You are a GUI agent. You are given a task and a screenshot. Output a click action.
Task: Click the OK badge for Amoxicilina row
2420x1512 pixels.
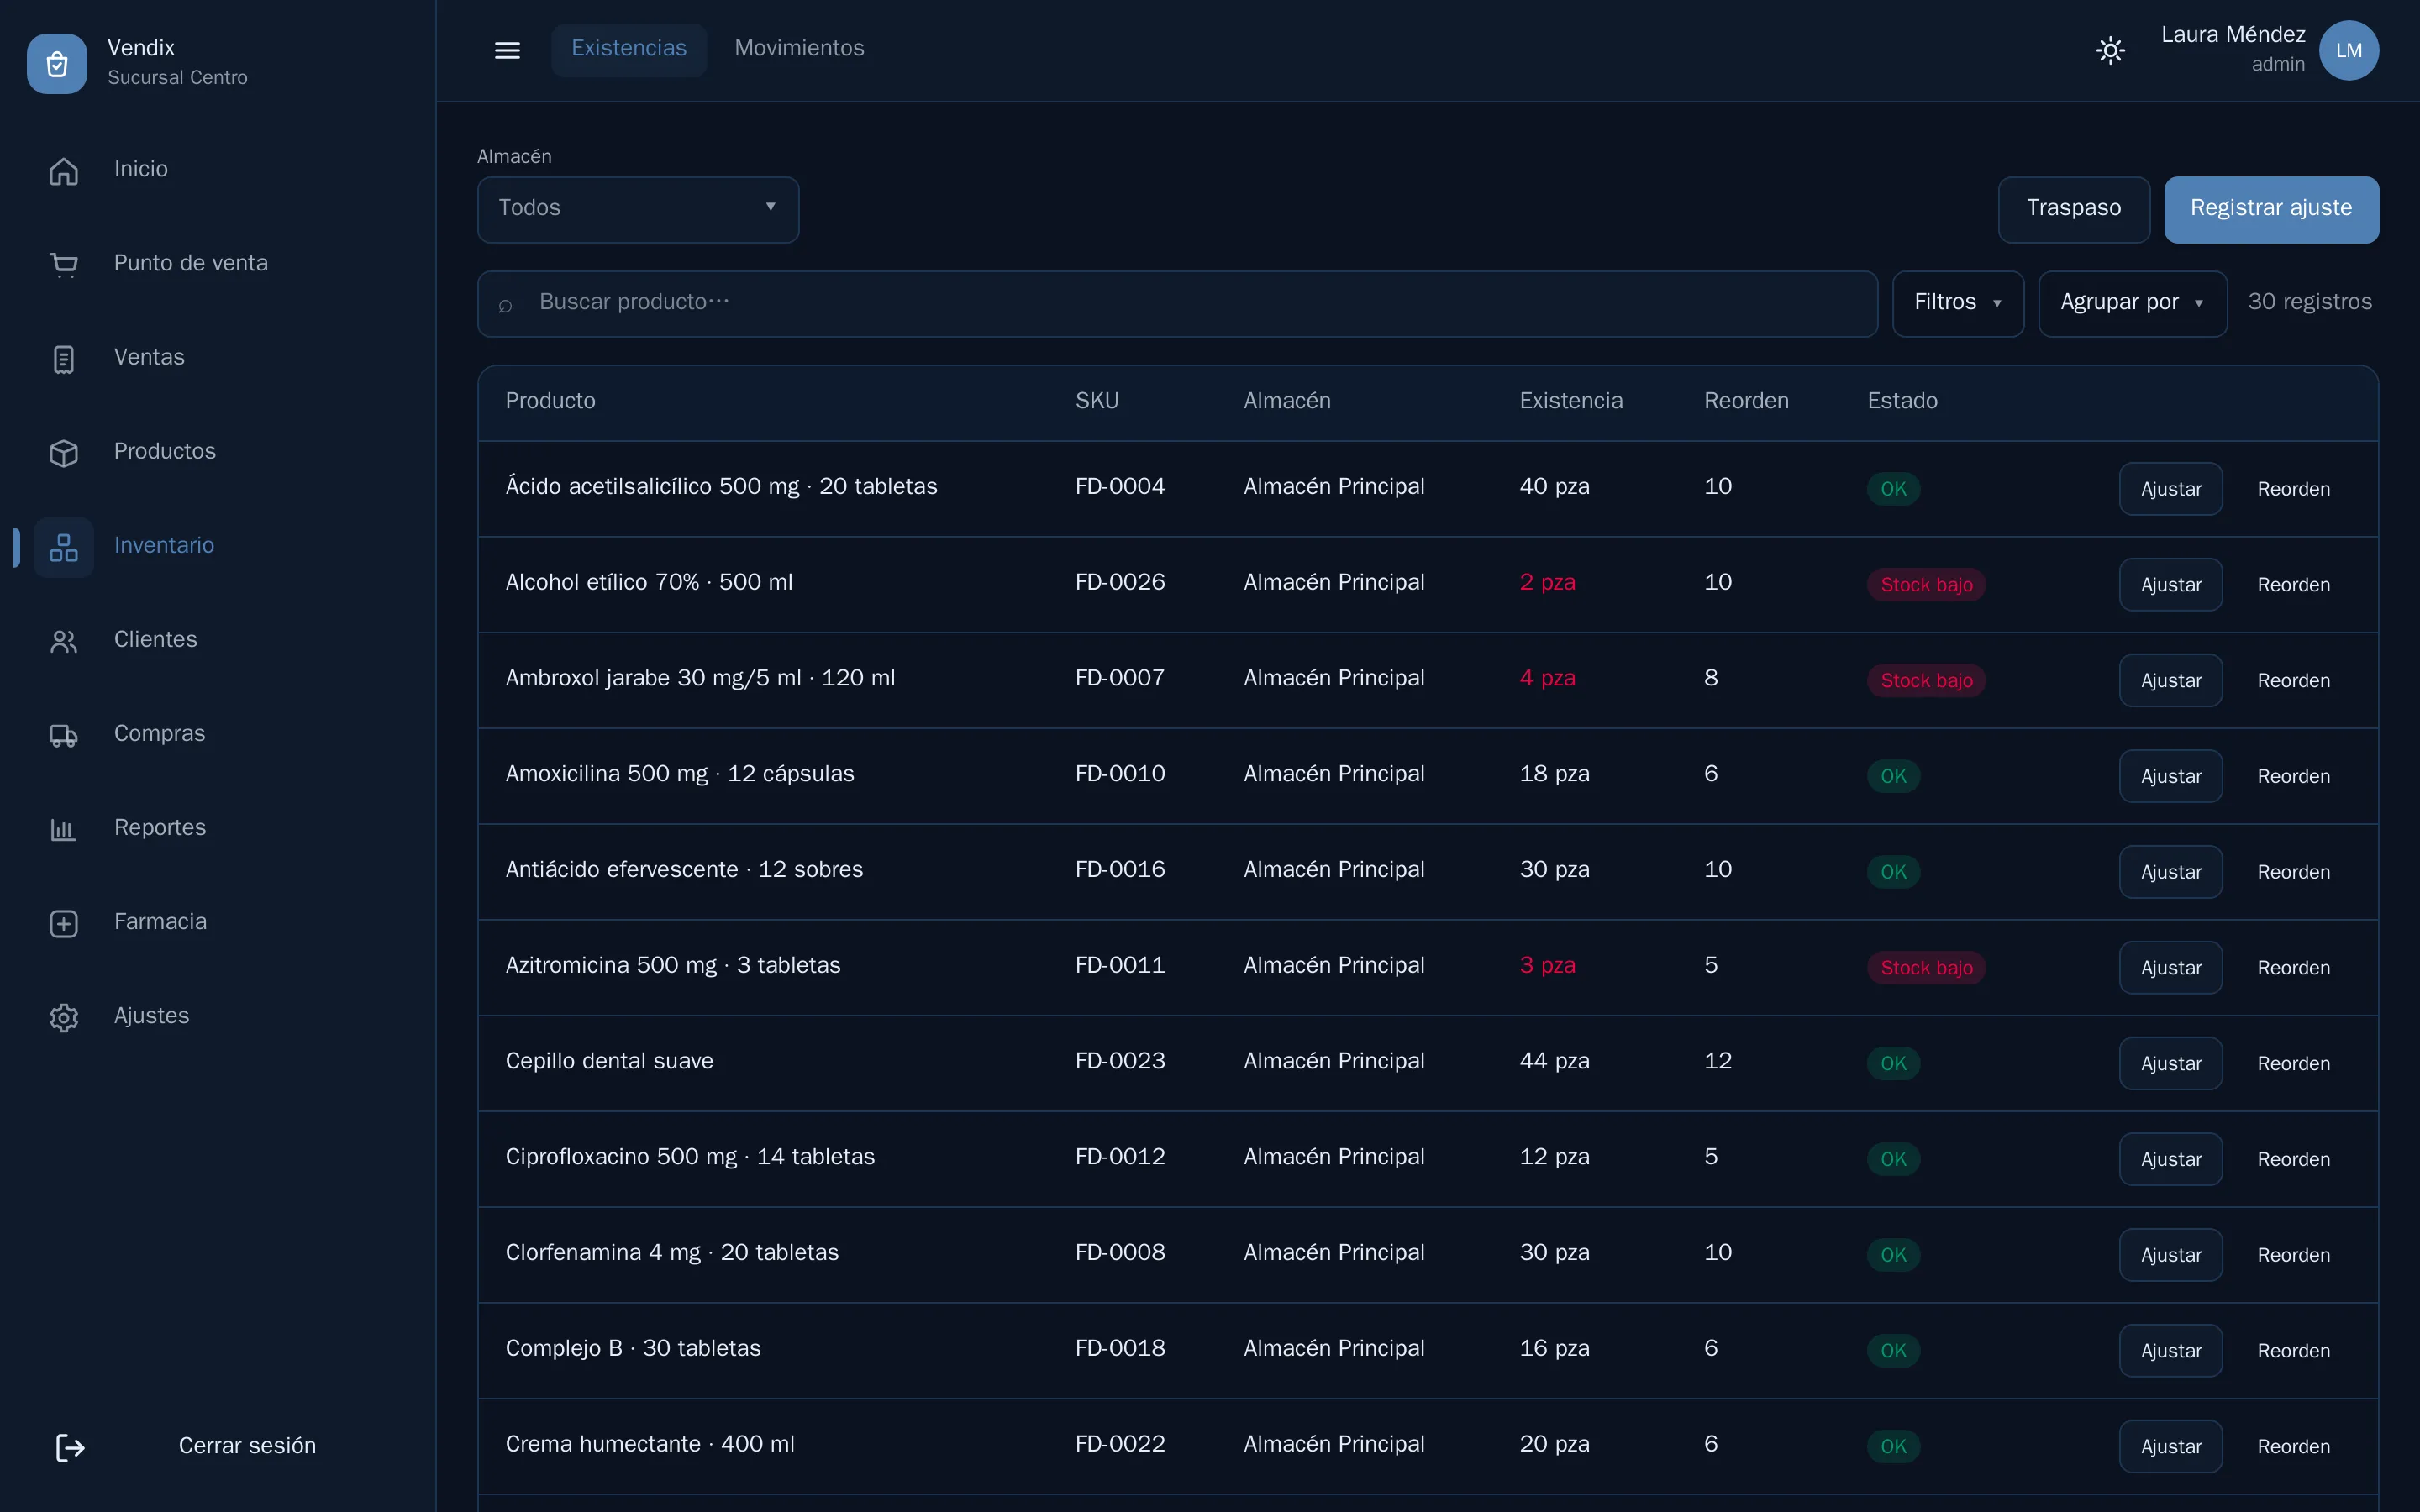[x=1893, y=776]
